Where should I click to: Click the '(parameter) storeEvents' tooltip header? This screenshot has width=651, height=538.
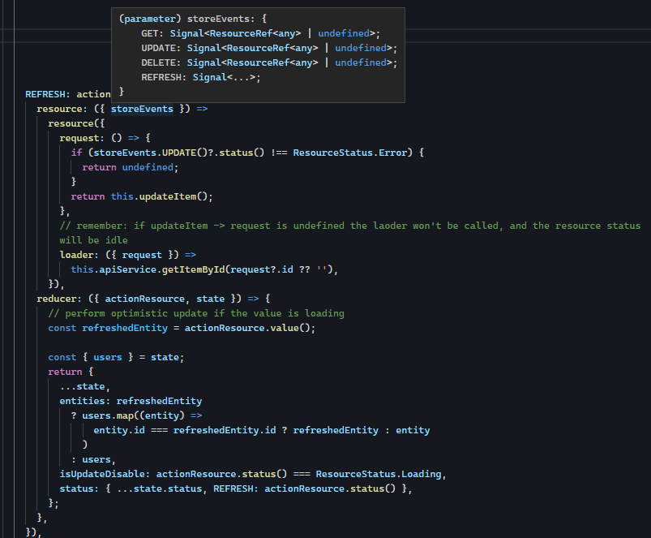click(193, 19)
